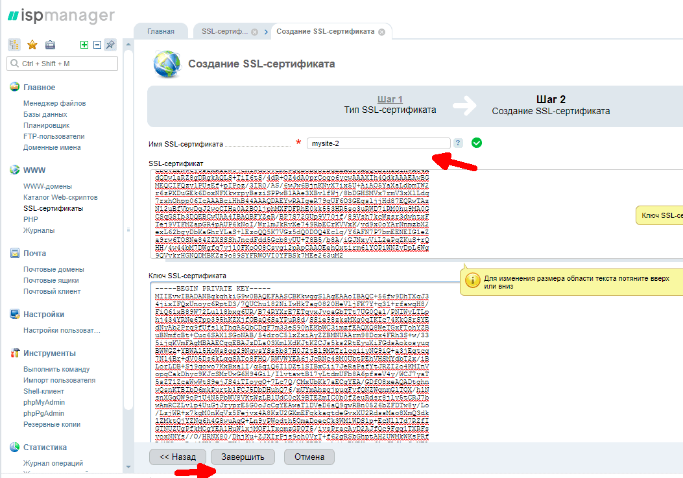
Task: Open favorites star icon
Action: [32, 45]
